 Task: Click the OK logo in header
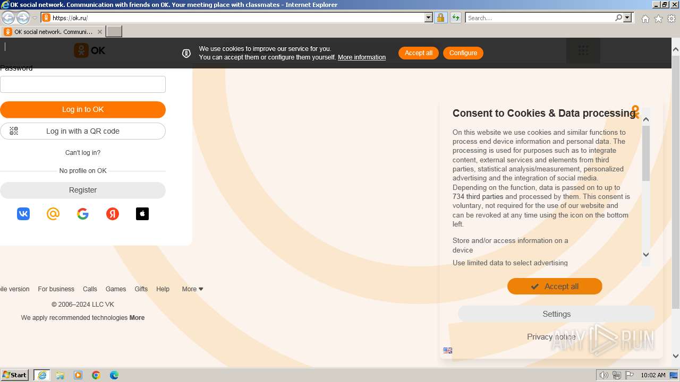89,50
